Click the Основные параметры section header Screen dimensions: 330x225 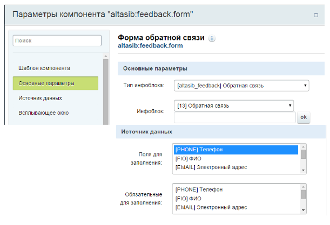(156, 68)
